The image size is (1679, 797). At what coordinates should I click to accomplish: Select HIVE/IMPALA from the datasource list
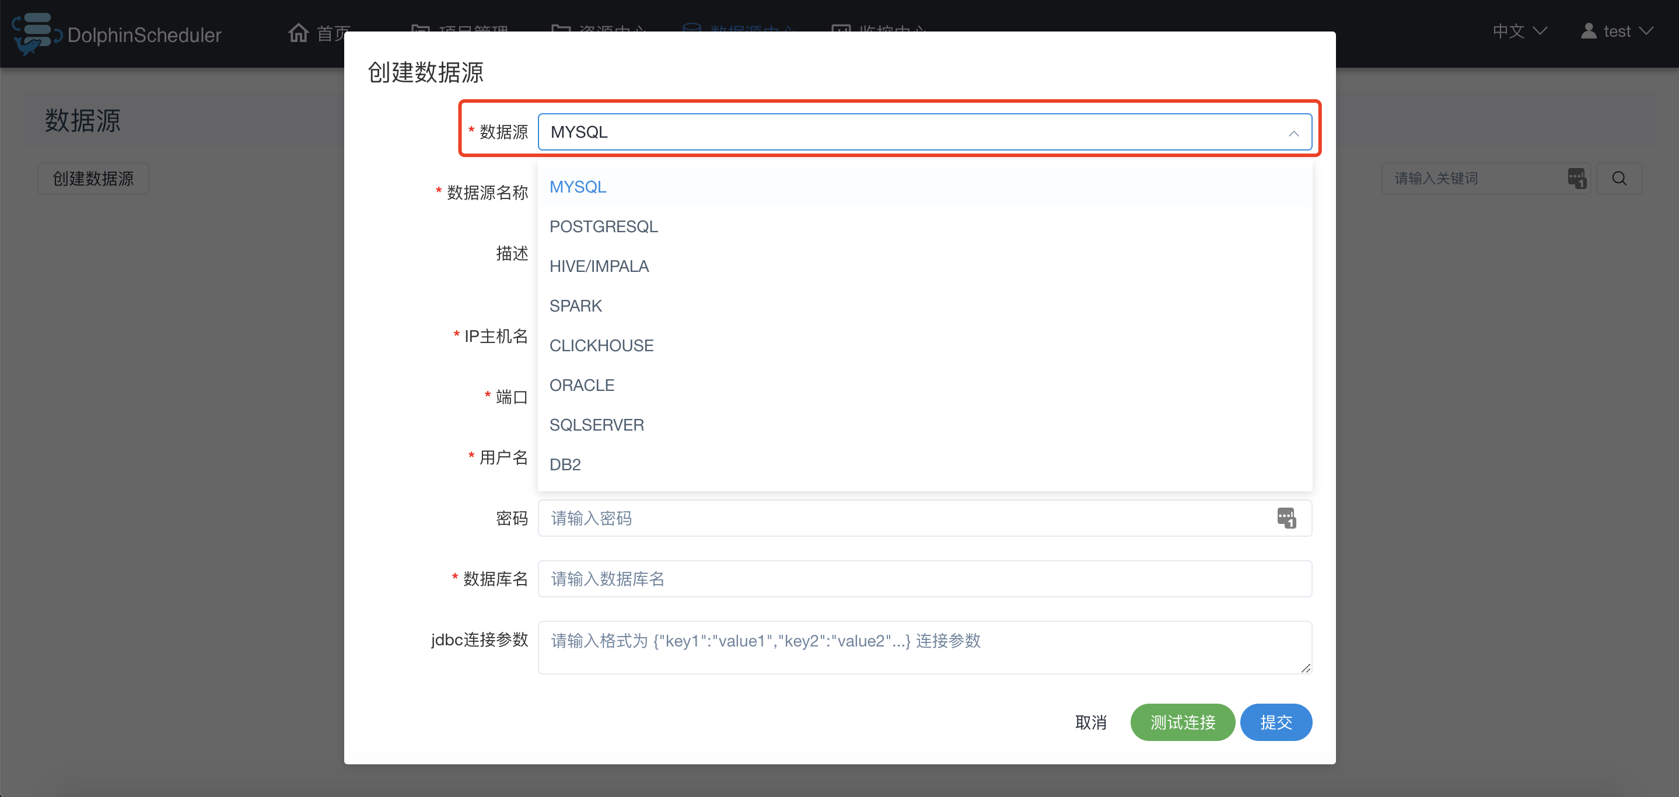(x=924, y=267)
